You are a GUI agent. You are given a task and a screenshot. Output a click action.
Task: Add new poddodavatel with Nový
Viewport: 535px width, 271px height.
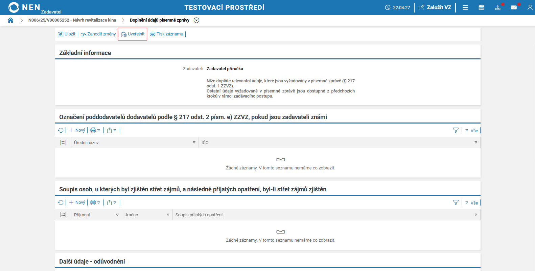coord(77,130)
